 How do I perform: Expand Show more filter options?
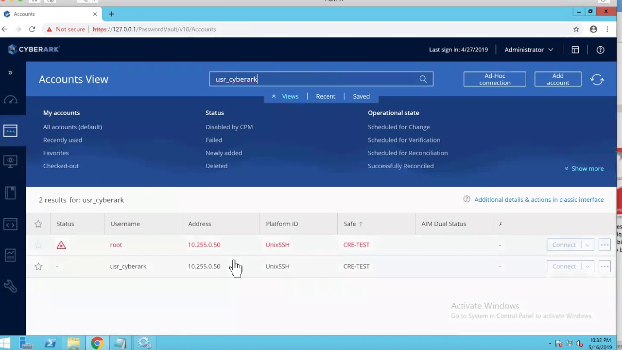pyautogui.click(x=584, y=169)
